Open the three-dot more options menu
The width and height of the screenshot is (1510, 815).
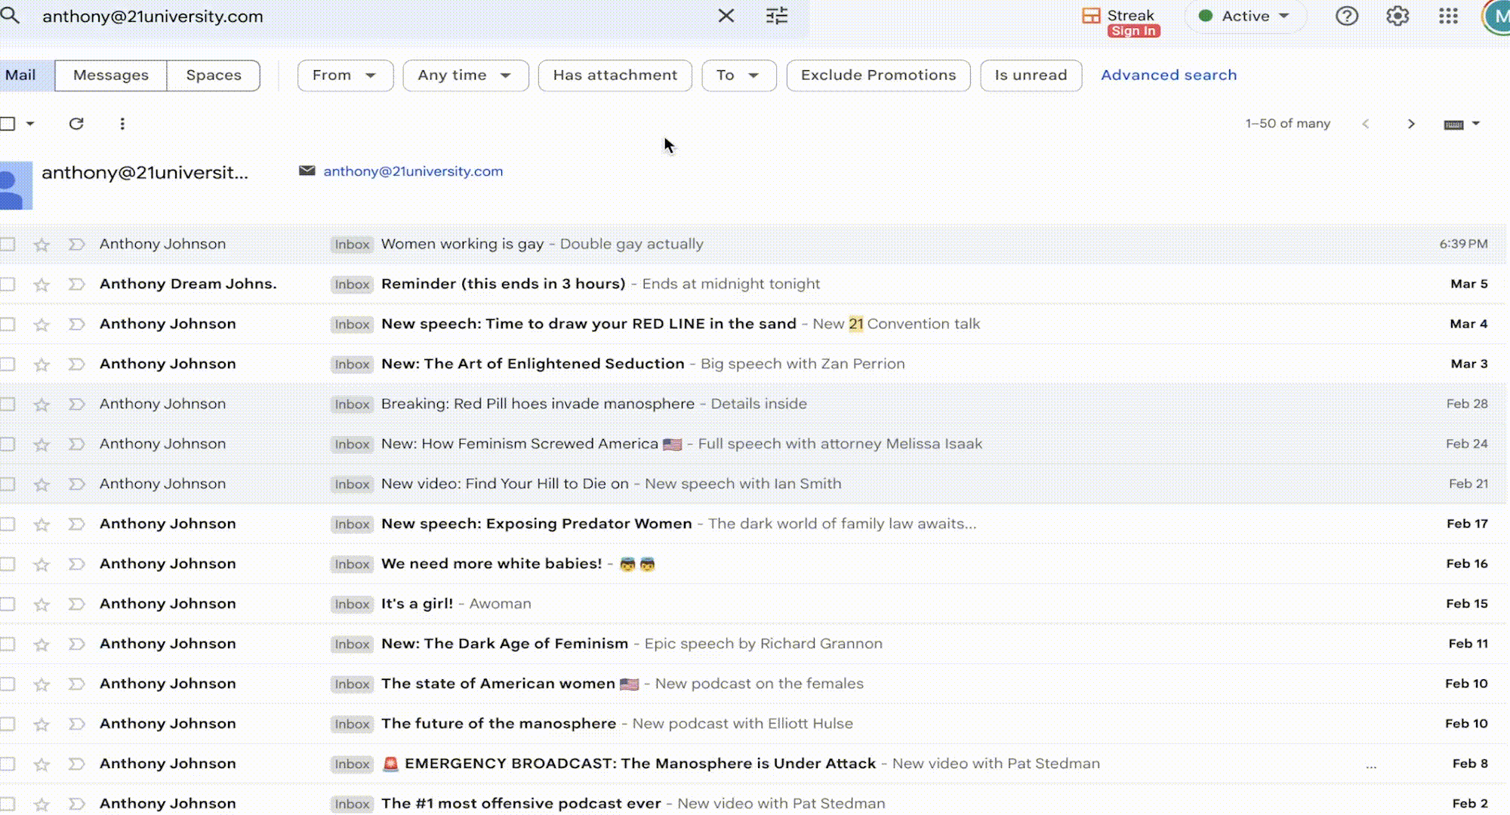pos(122,124)
